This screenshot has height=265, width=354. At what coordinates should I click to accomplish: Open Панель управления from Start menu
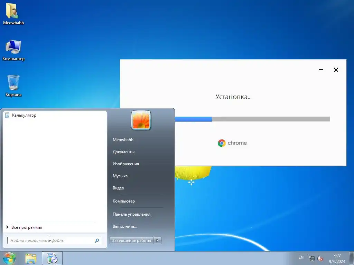[x=131, y=214]
